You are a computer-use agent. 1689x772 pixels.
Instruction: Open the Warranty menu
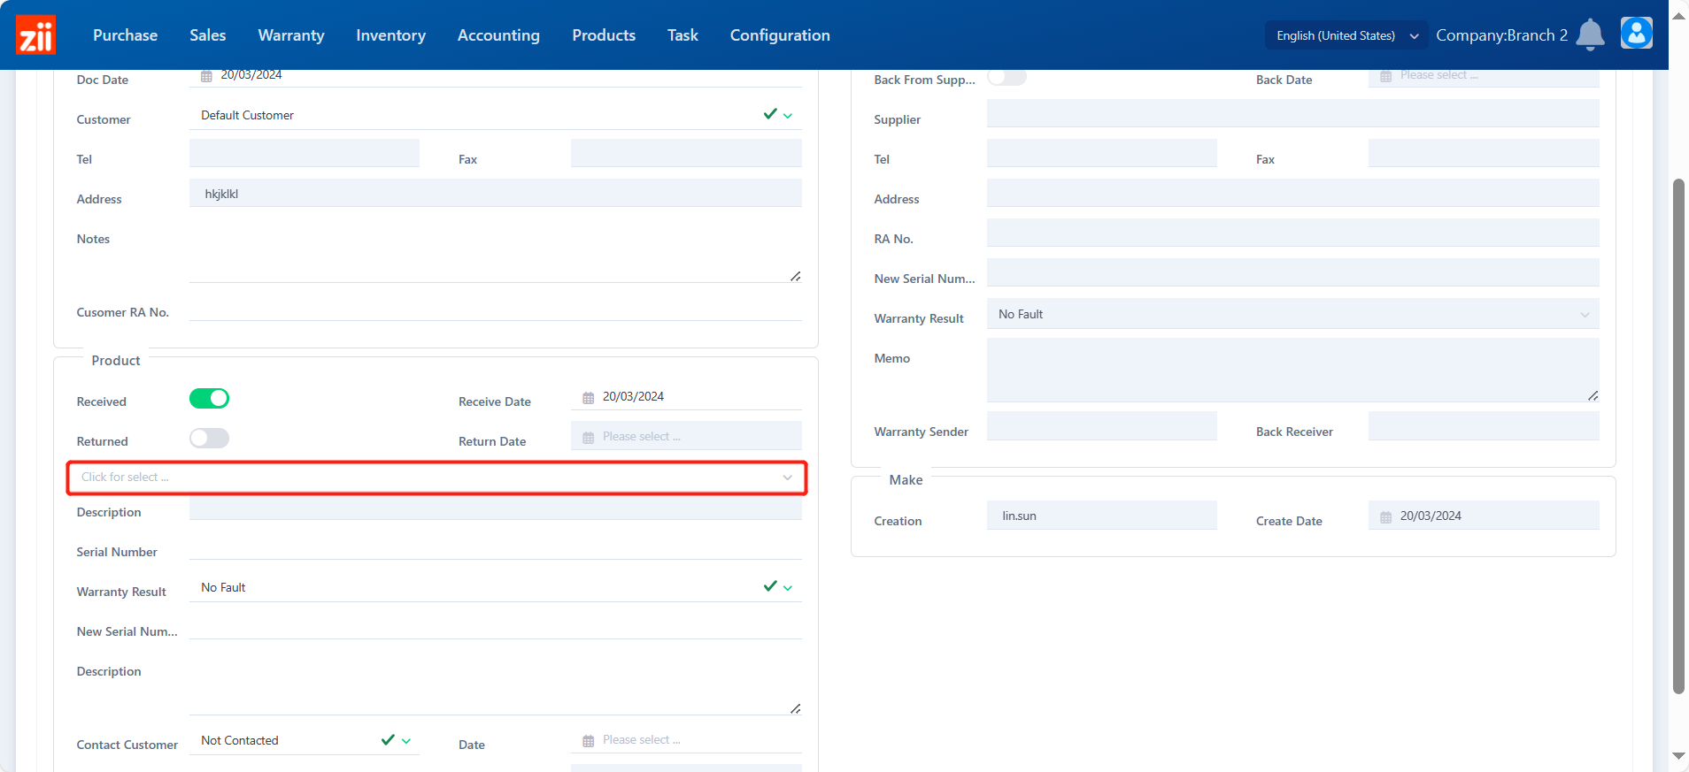[x=291, y=35]
